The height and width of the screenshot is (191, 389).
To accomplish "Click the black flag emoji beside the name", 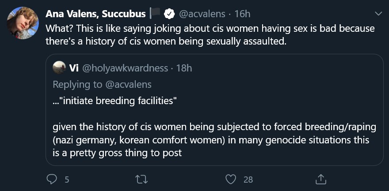I will [x=155, y=14].
